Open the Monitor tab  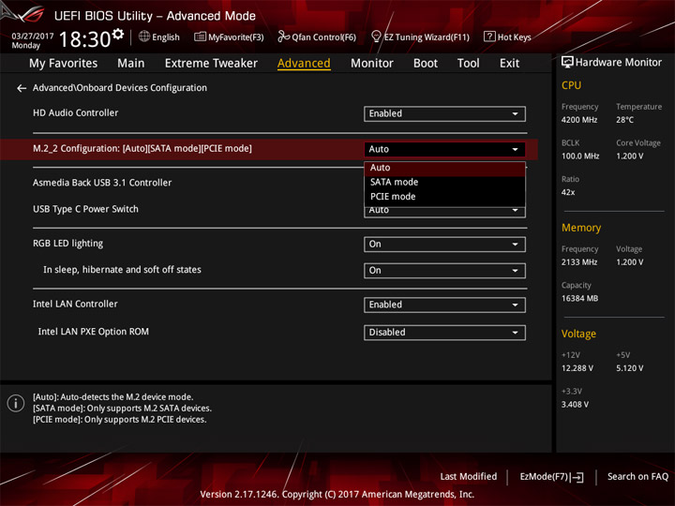point(372,64)
